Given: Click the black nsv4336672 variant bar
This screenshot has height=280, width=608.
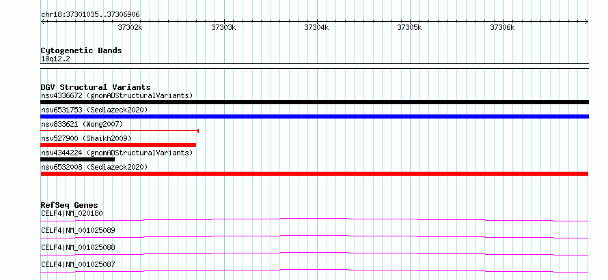Looking at the screenshot, I should point(314,102).
